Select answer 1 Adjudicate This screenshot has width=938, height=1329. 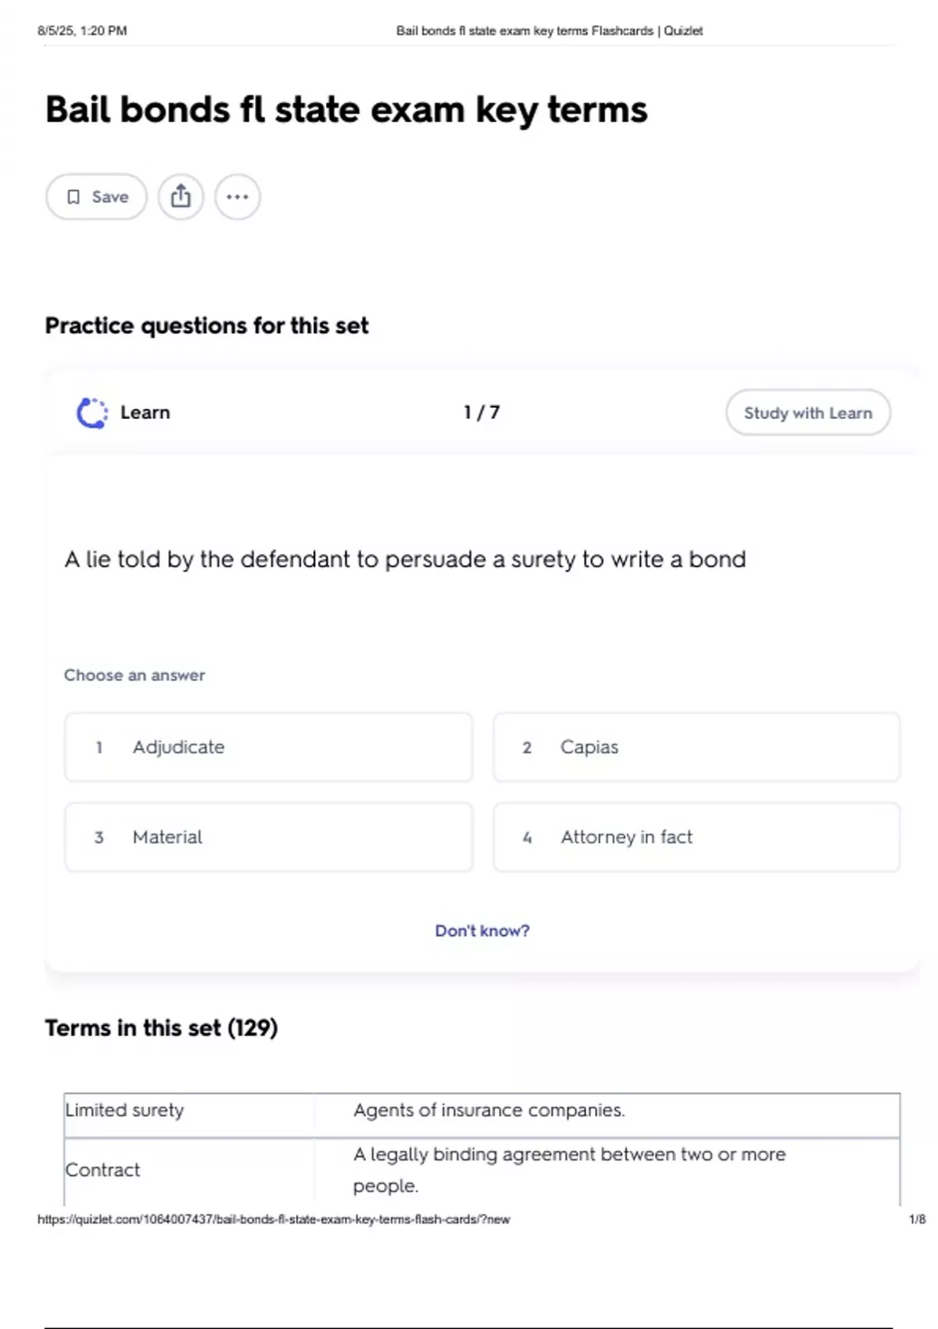[x=268, y=747]
